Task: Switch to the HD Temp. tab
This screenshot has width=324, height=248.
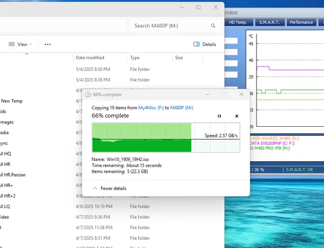Action: [x=238, y=22]
